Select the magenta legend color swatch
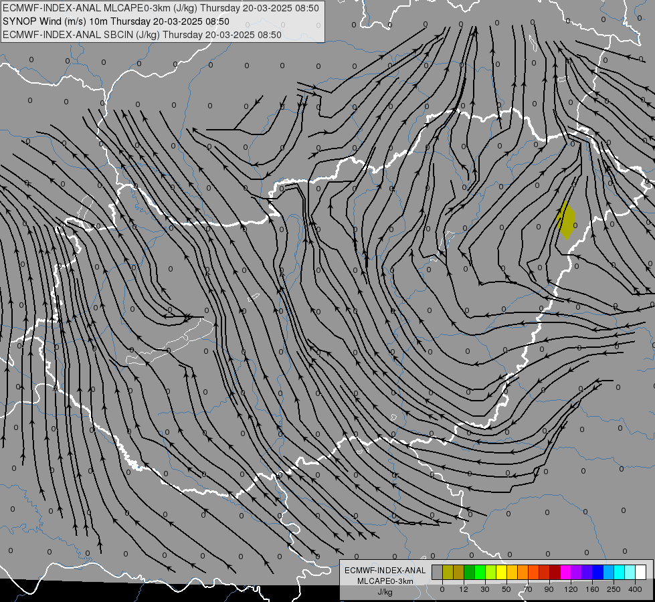This screenshot has width=655, height=602. 566,572
